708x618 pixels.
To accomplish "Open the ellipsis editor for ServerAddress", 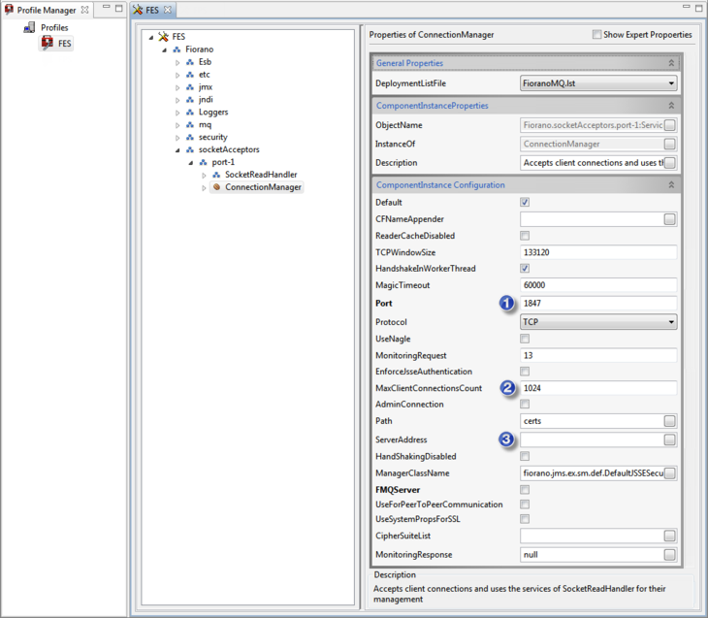I will pos(669,439).
